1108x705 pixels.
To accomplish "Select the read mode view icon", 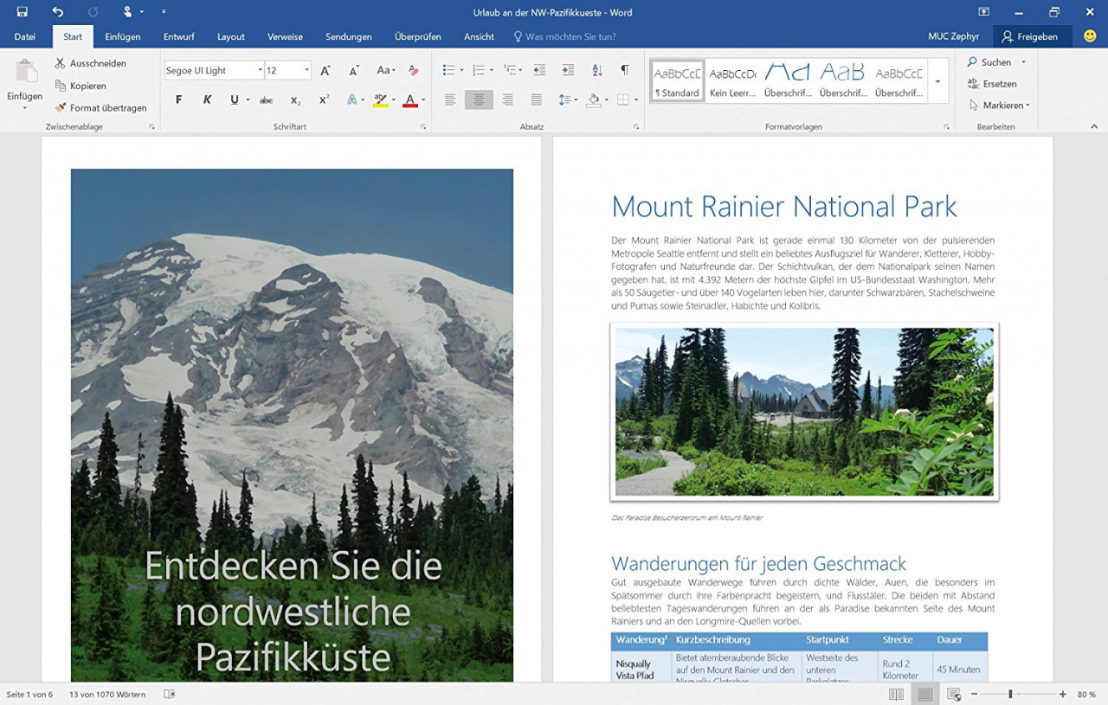I will point(896,695).
